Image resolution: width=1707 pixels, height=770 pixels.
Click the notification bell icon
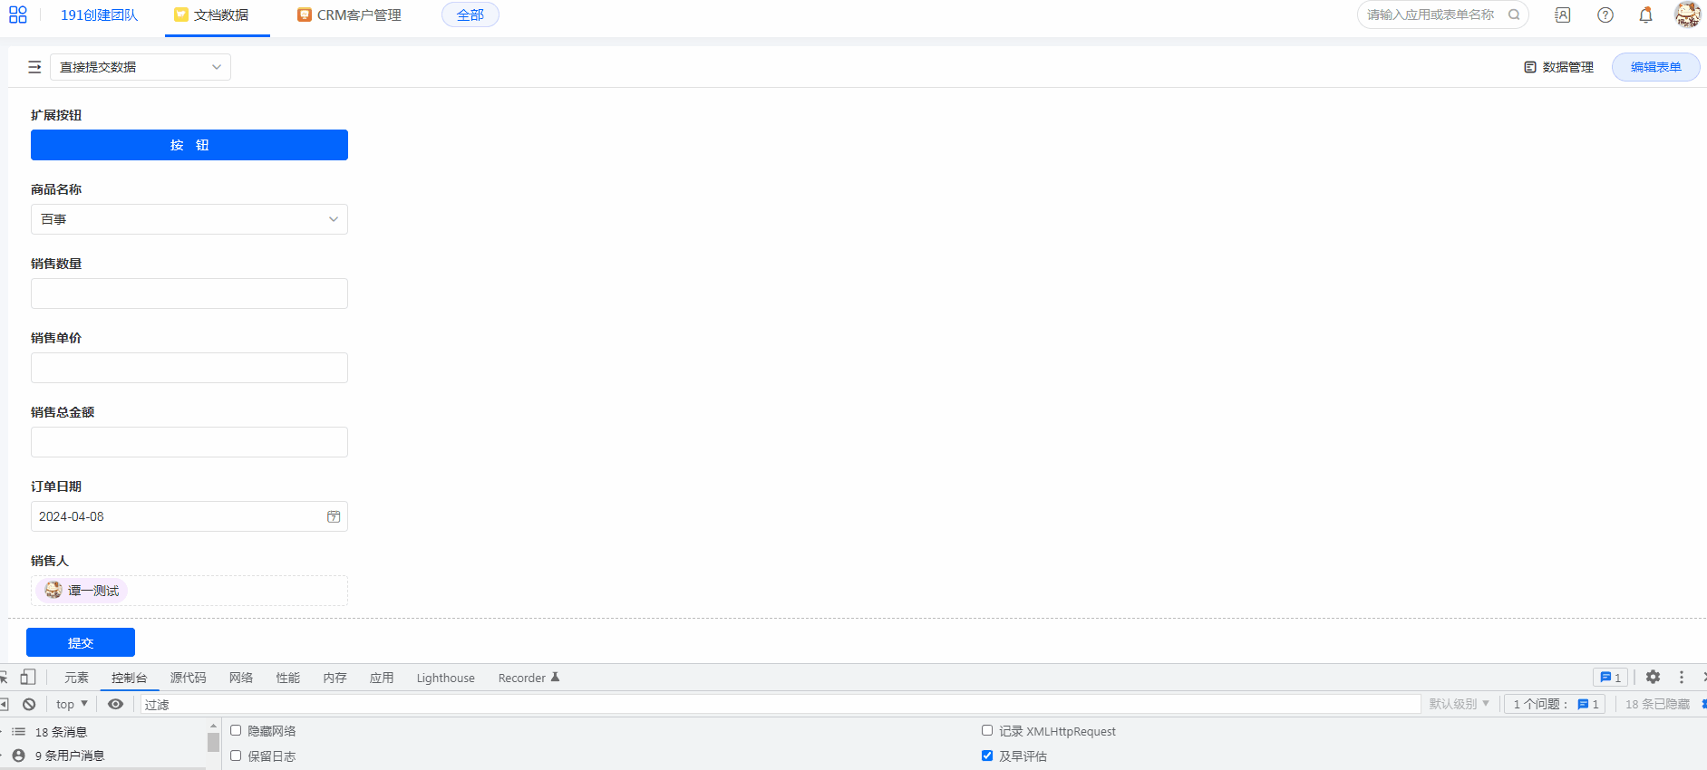[1645, 14]
